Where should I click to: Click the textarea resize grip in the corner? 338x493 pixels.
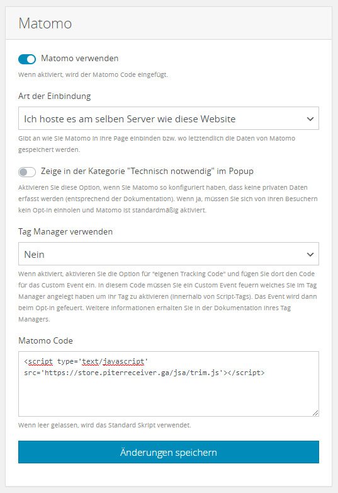tap(315, 413)
